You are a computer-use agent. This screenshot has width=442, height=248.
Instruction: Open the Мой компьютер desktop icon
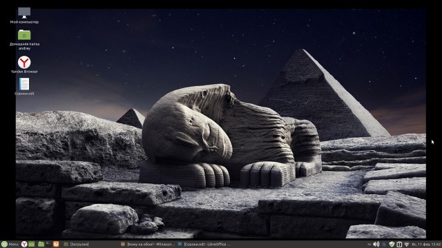[24, 15]
